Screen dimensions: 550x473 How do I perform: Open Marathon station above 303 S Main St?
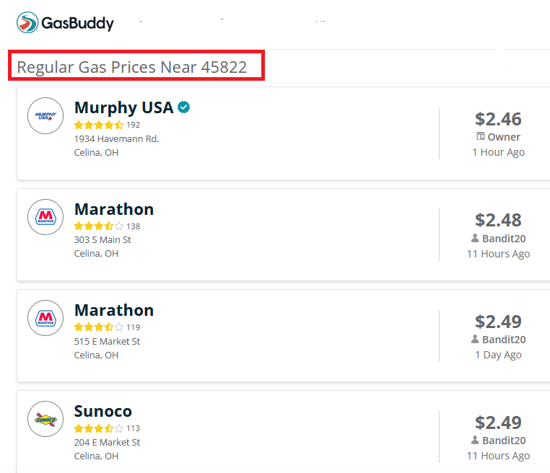113,210
